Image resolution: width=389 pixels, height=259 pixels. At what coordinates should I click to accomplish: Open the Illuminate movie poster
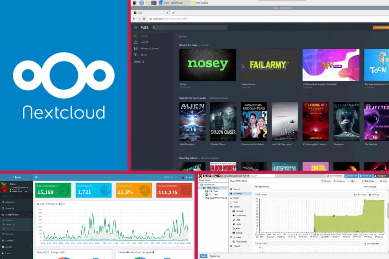click(x=346, y=121)
